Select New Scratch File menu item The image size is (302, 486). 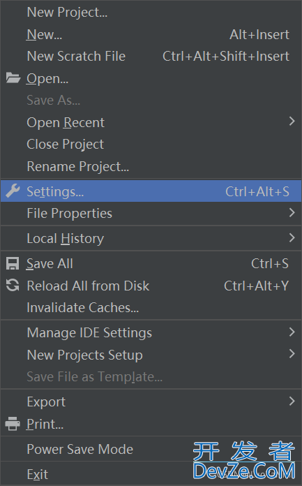click(151, 57)
